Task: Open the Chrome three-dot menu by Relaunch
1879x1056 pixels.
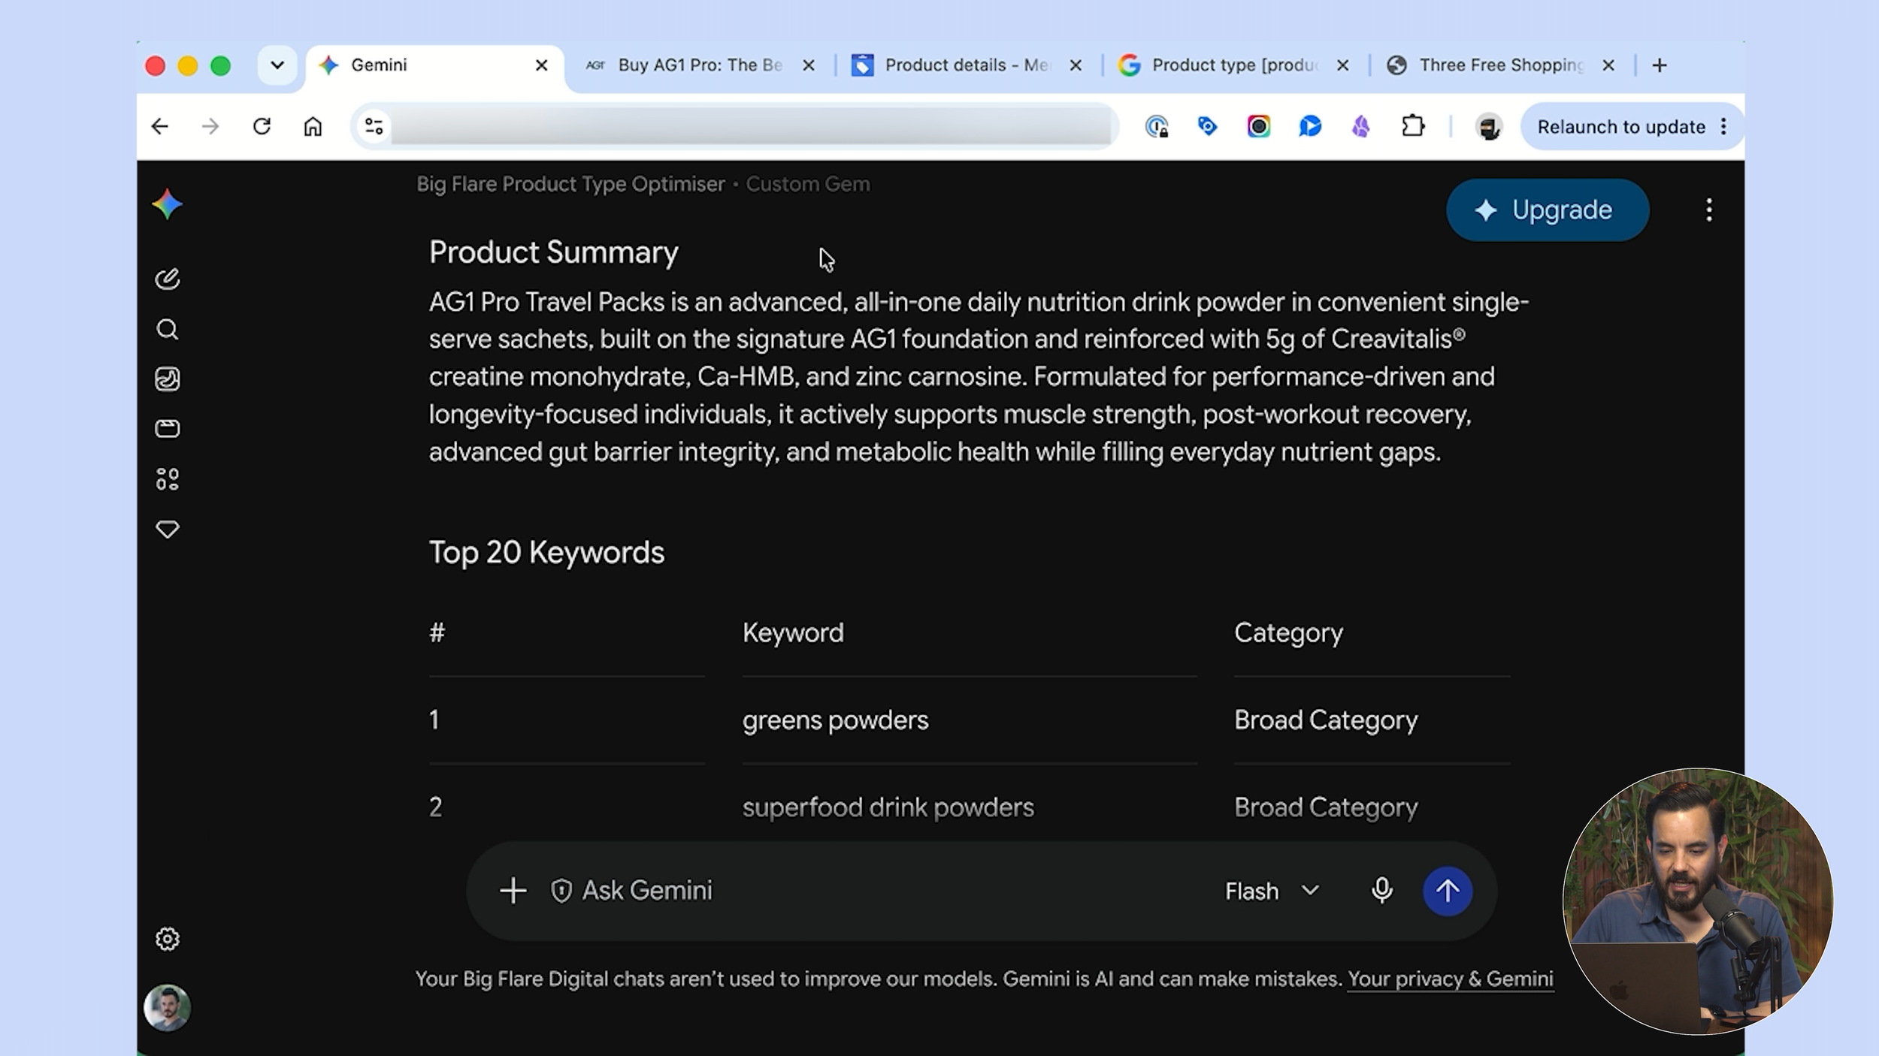Action: point(1723,126)
